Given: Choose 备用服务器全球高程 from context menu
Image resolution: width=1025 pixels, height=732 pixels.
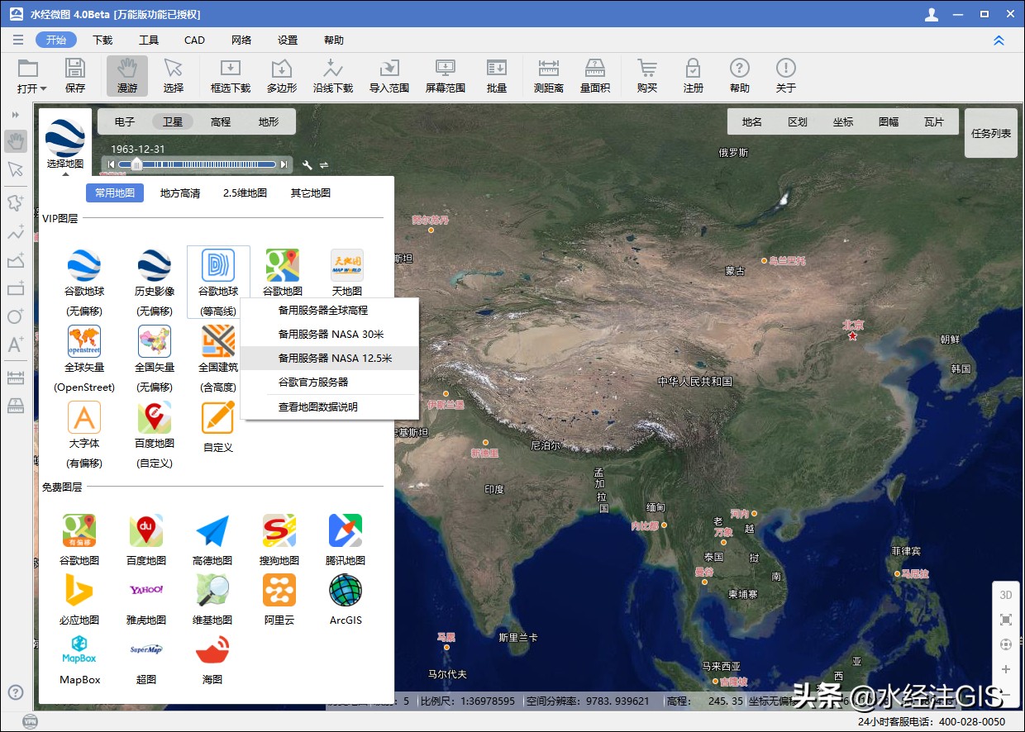Looking at the screenshot, I should click(330, 311).
